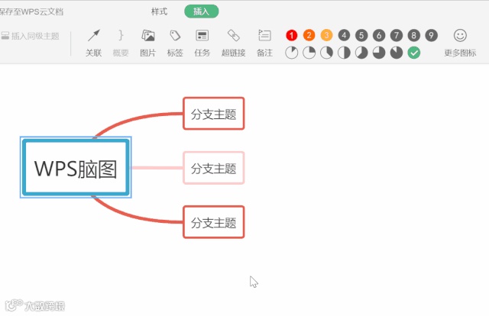Click 保存至WPS云文档 save to cloud
Viewport: 489px width, 316px height.
(31, 12)
